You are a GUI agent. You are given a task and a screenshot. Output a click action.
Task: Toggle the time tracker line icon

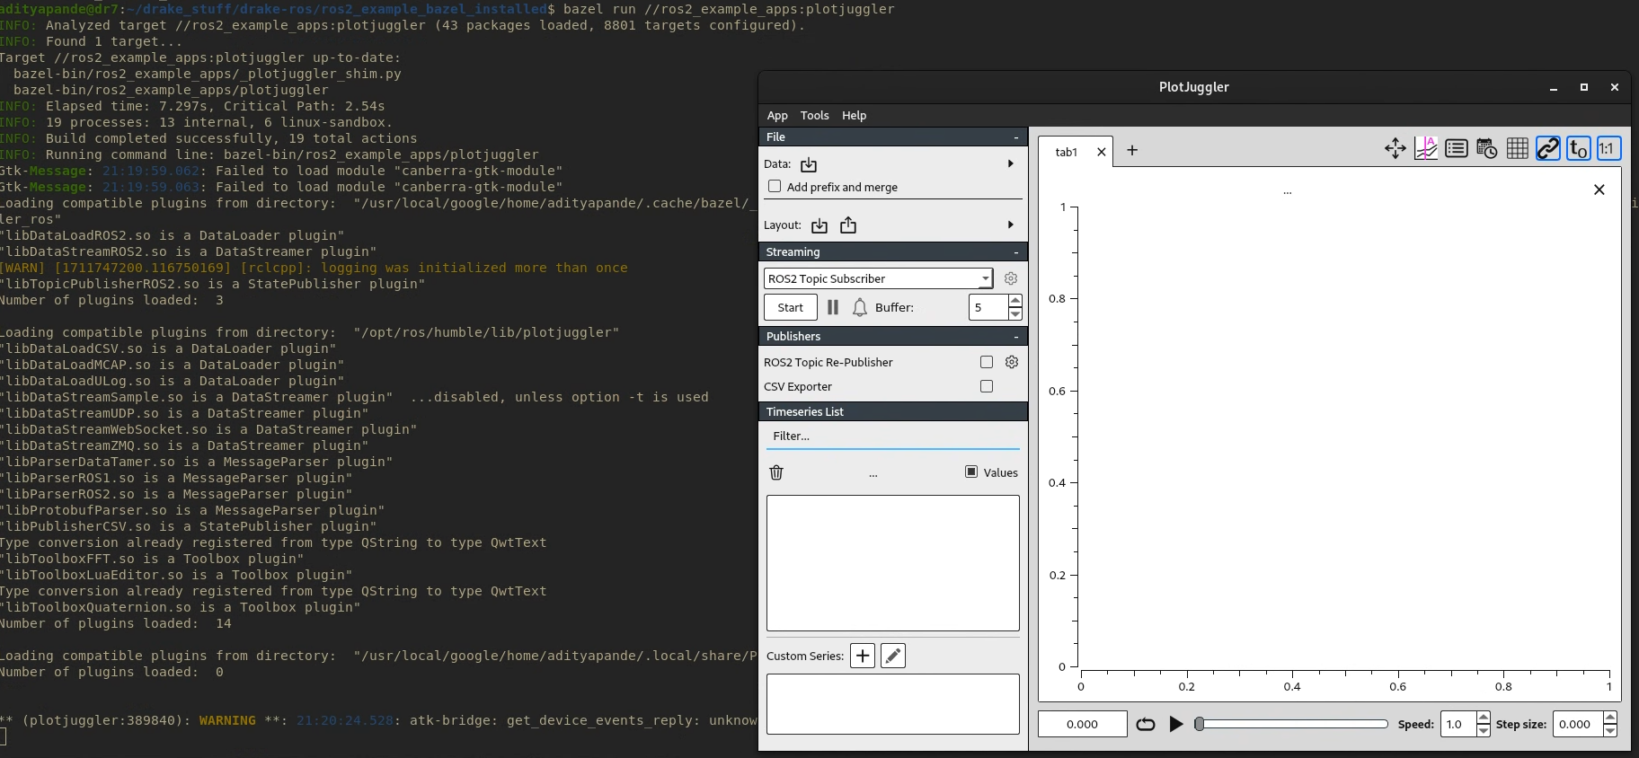(x=1426, y=149)
